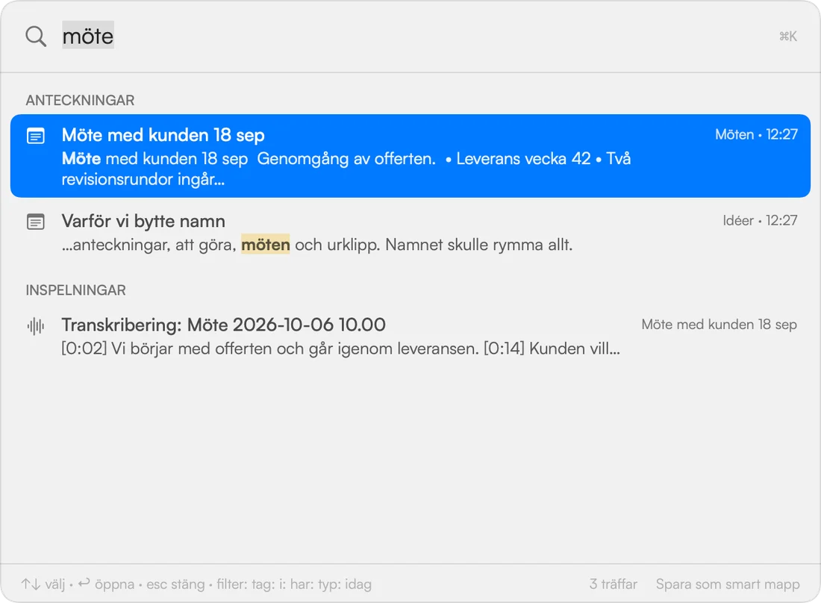Click the 'i:' filter hint
Screen dimensions: 821x603
click(x=282, y=584)
